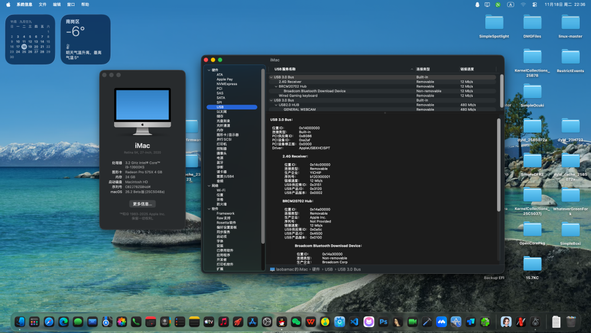Open Mail app in Dock
The width and height of the screenshot is (591, 333).
click(x=92, y=322)
